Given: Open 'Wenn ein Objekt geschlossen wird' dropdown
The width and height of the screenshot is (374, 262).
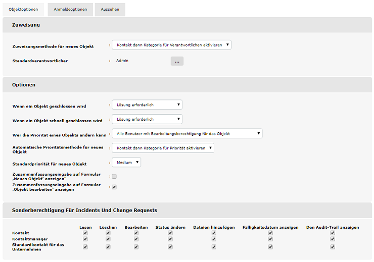Looking at the screenshot, I should pos(147,105).
